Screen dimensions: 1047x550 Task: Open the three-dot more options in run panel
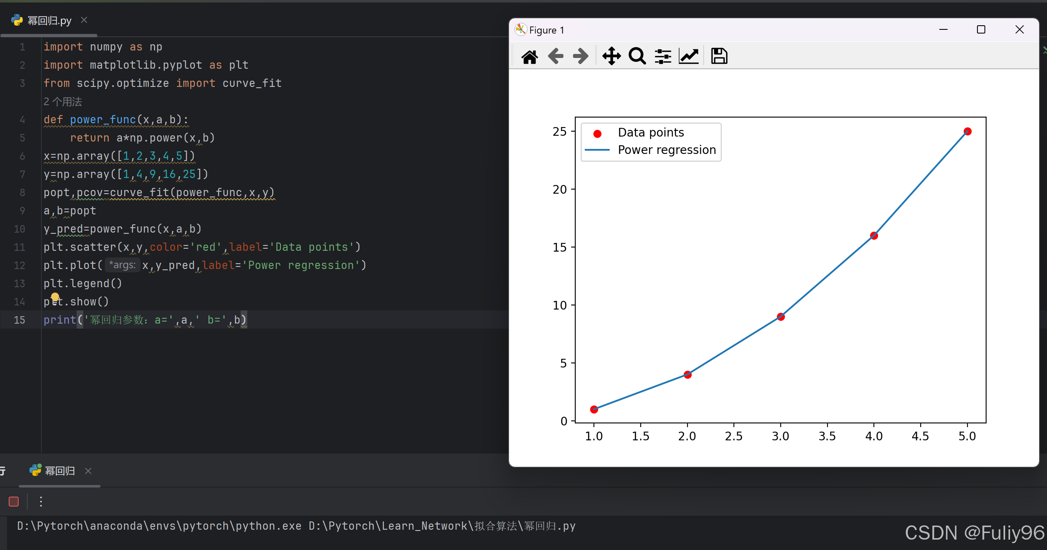click(x=41, y=502)
